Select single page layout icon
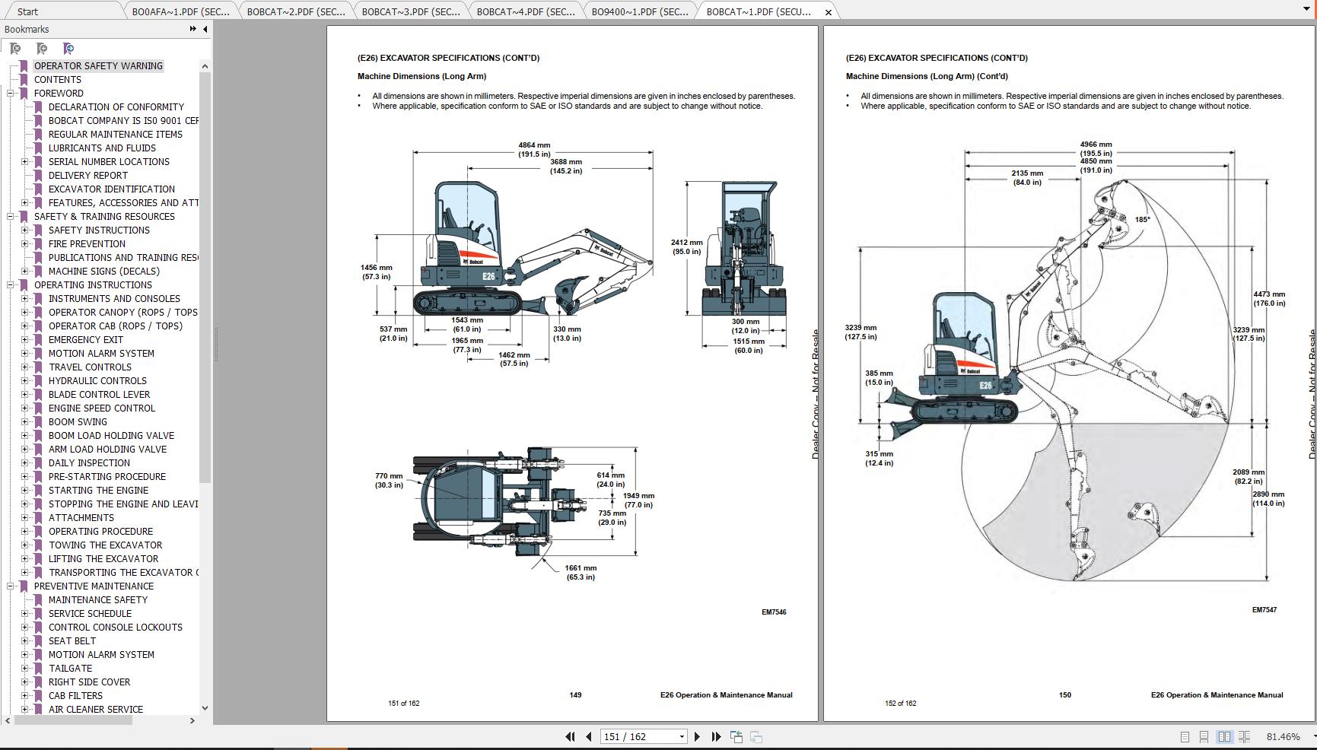The width and height of the screenshot is (1317, 750). coord(1185,736)
